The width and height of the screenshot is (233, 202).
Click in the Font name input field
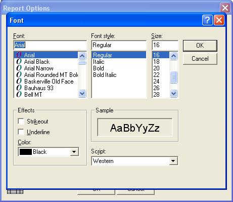coord(50,45)
